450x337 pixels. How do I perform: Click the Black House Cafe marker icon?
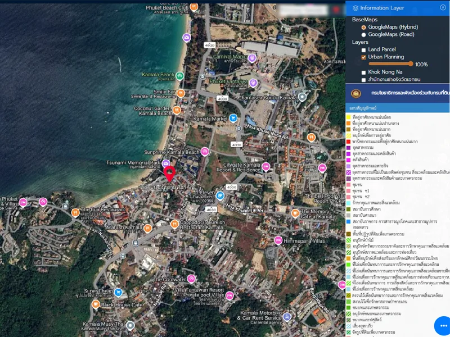96,304
